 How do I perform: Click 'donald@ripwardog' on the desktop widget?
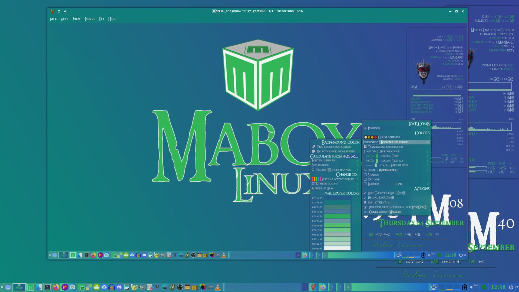click(x=497, y=34)
